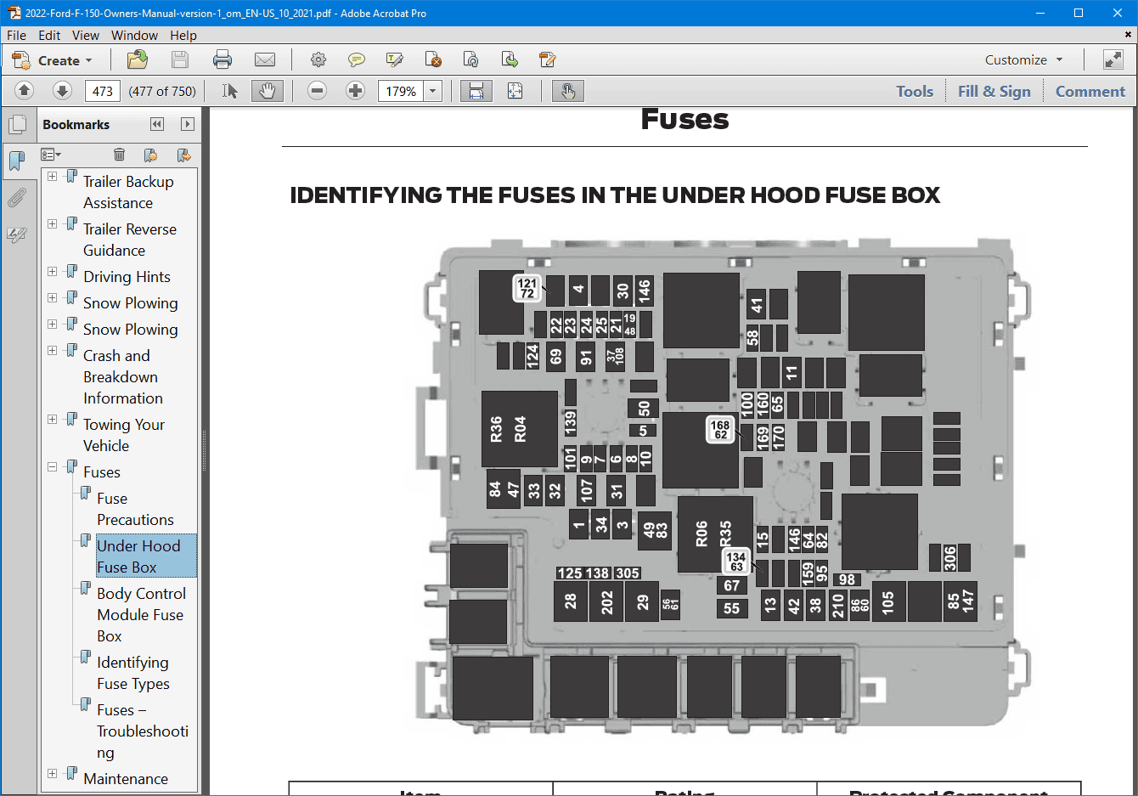
Task: Select the Hand tool
Action: click(268, 91)
